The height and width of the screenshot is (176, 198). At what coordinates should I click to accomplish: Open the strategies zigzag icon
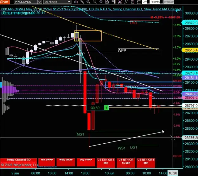(126, 2)
